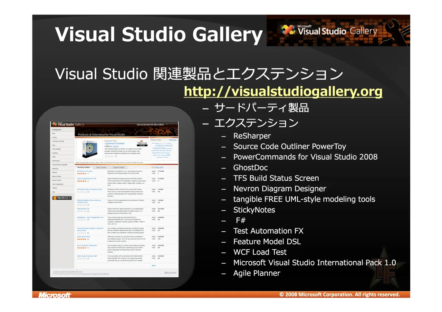Open the visualstudiogallery.org hyperlink
The height and width of the screenshot is (312, 442).
click(x=283, y=91)
